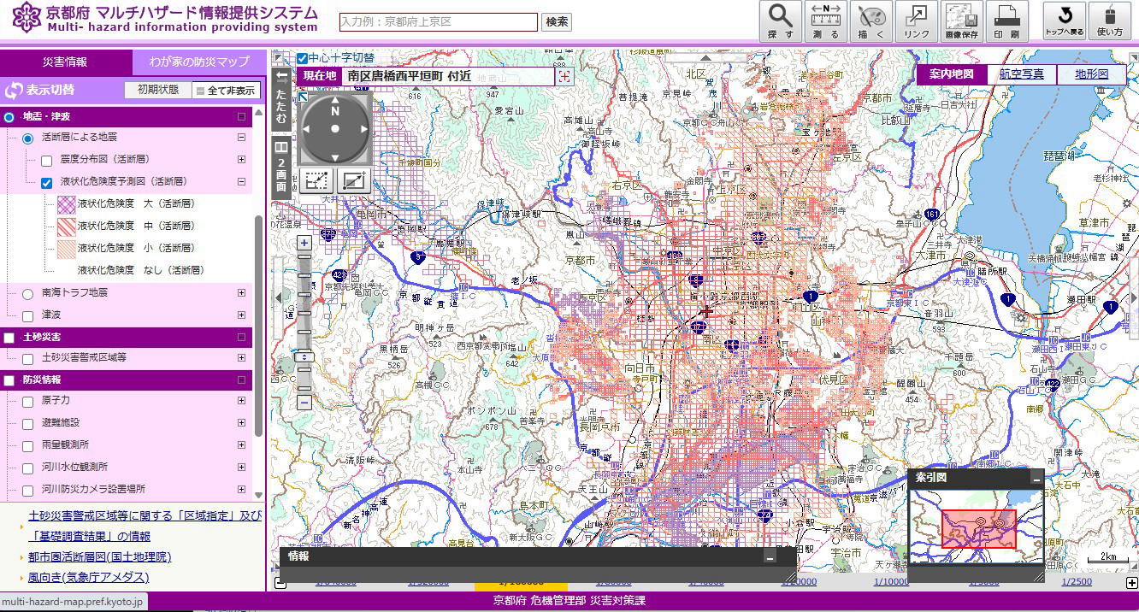This screenshot has height=612, width=1139.
Task: Expand the 土砂災害警戒区域等 item
Action: (x=241, y=357)
